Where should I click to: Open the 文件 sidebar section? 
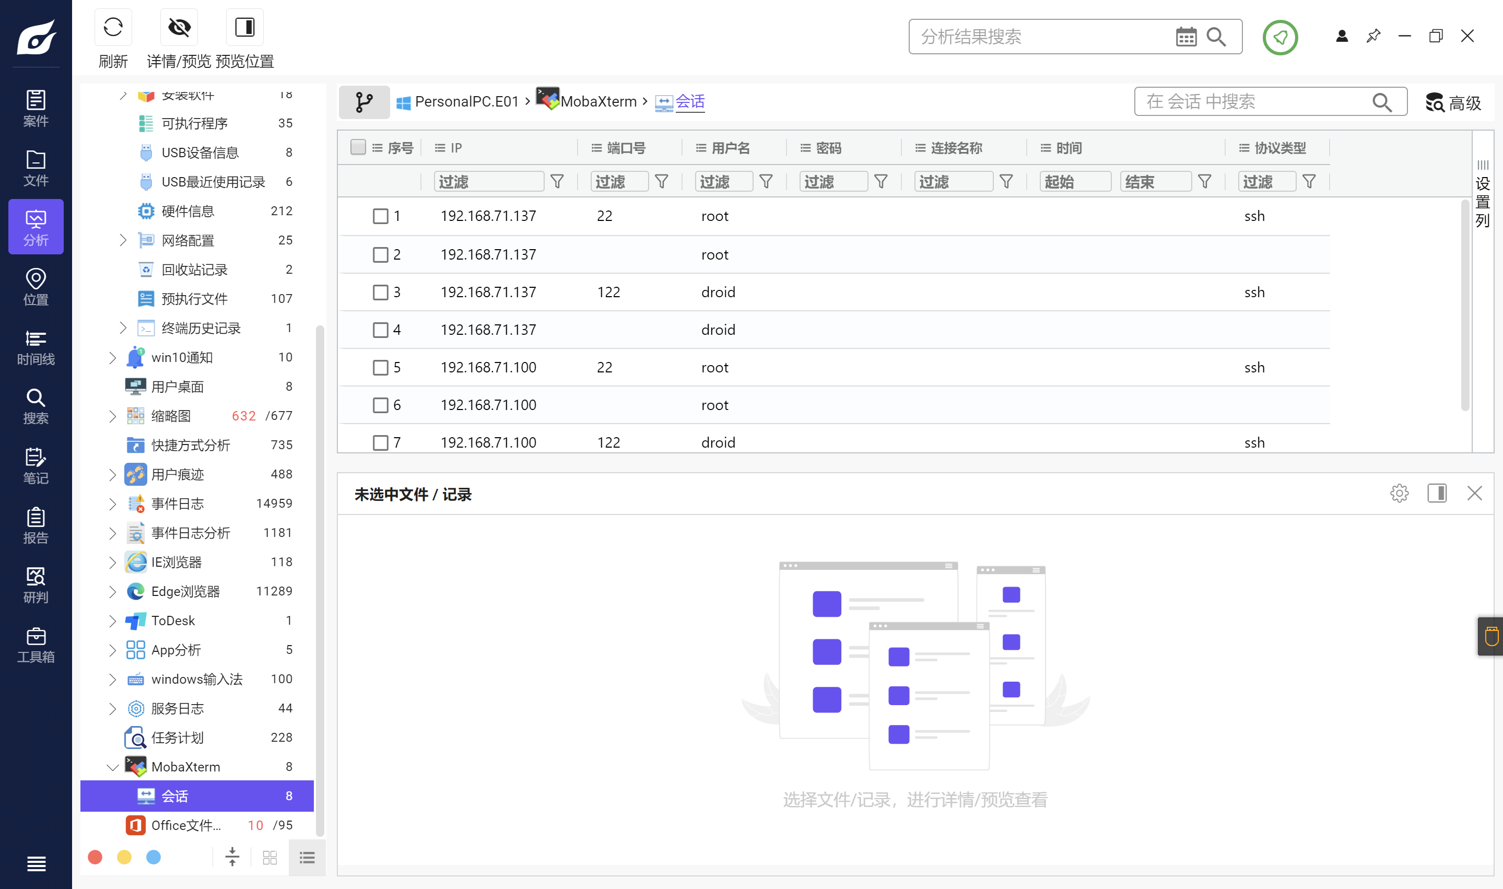coord(36,168)
